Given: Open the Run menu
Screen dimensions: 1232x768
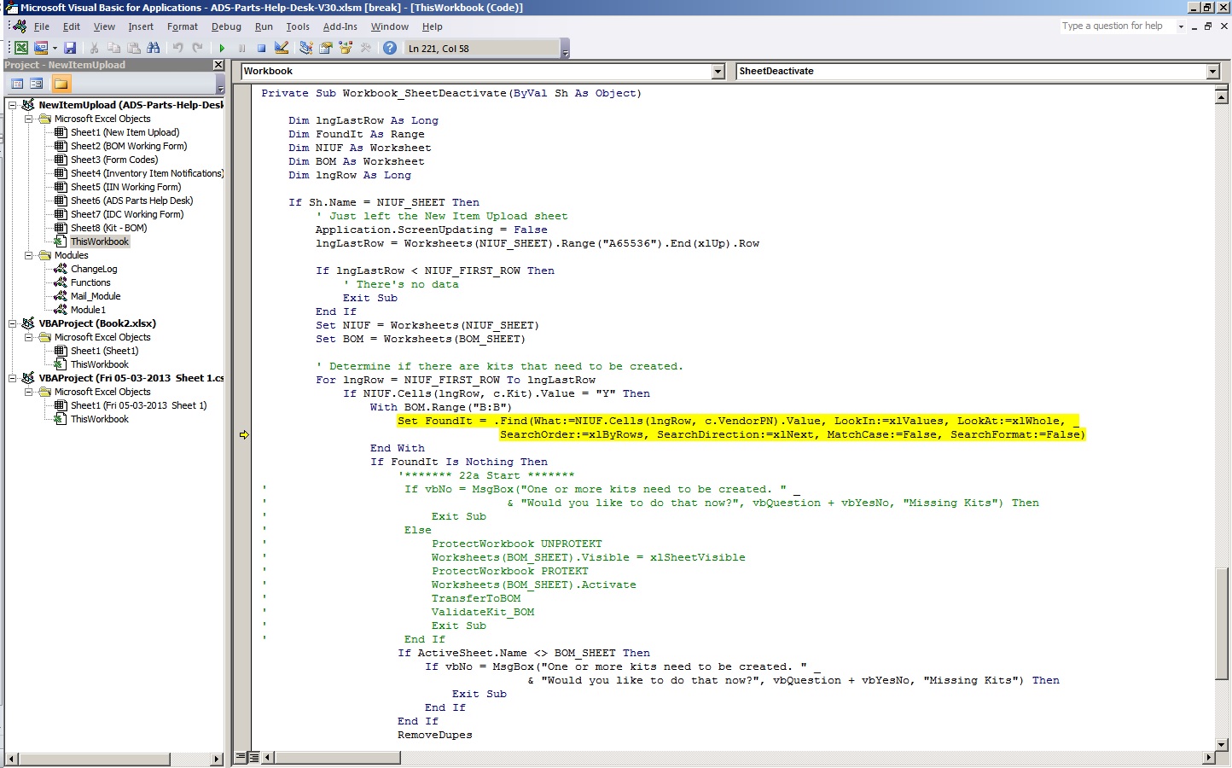Looking at the screenshot, I should point(264,26).
